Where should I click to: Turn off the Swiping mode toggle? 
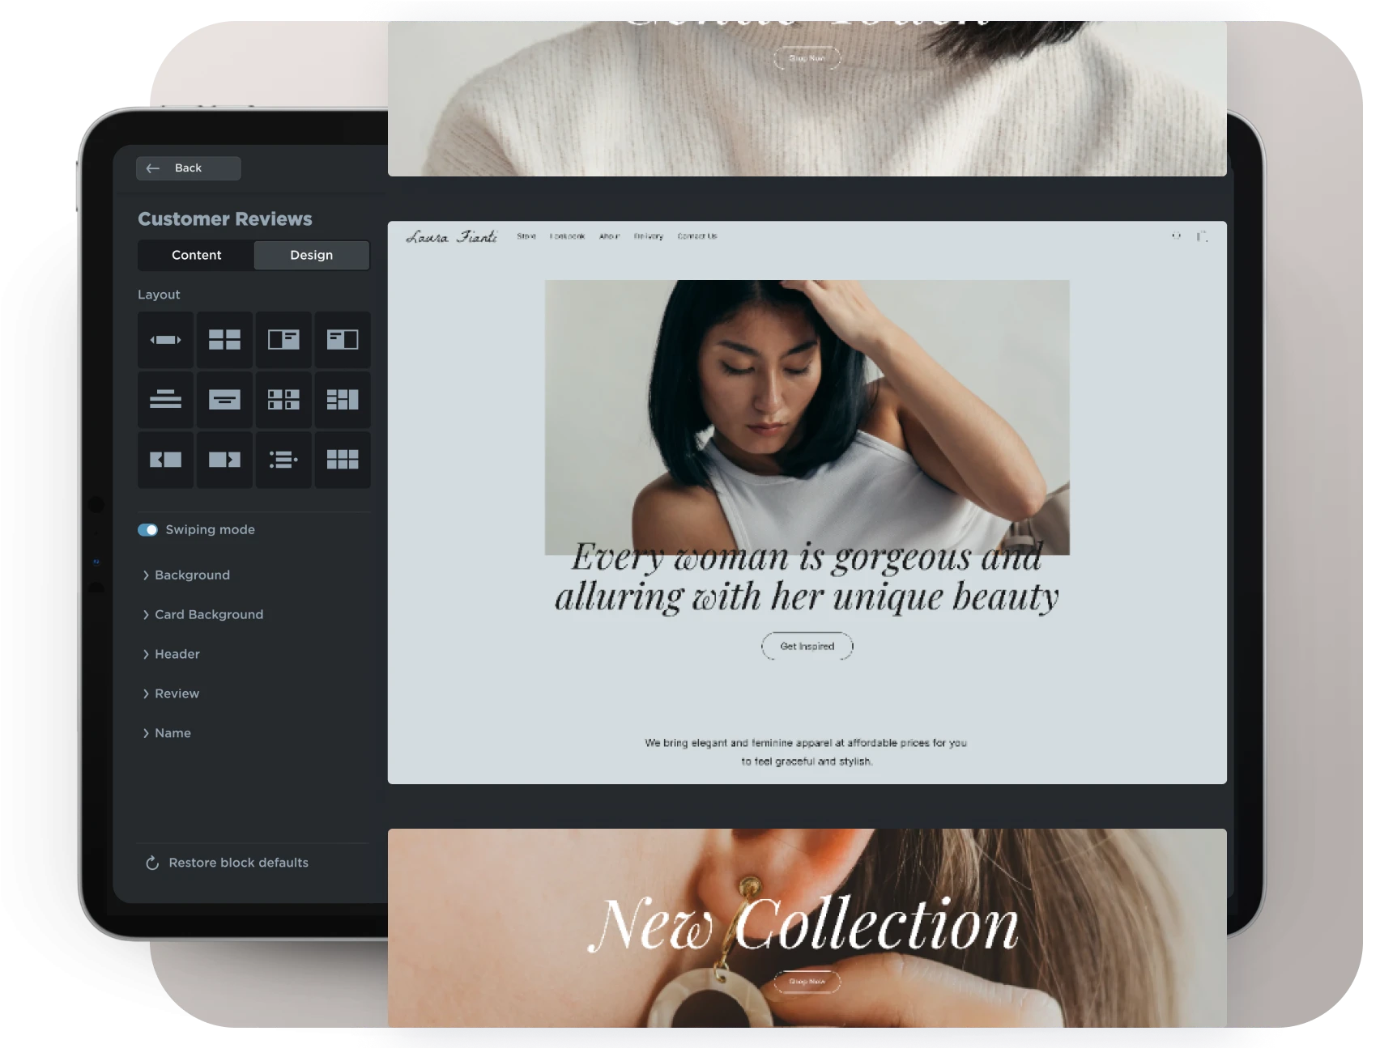147,530
